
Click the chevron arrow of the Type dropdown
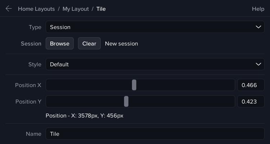[x=258, y=27]
